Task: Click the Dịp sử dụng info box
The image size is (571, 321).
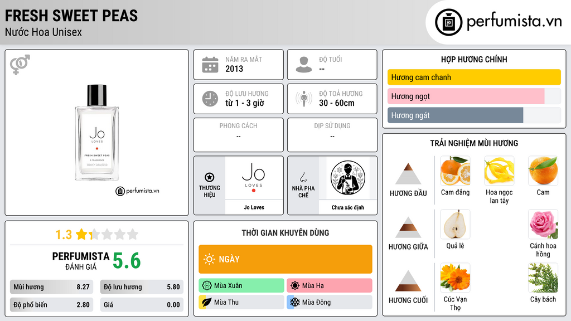Action: tap(332, 135)
